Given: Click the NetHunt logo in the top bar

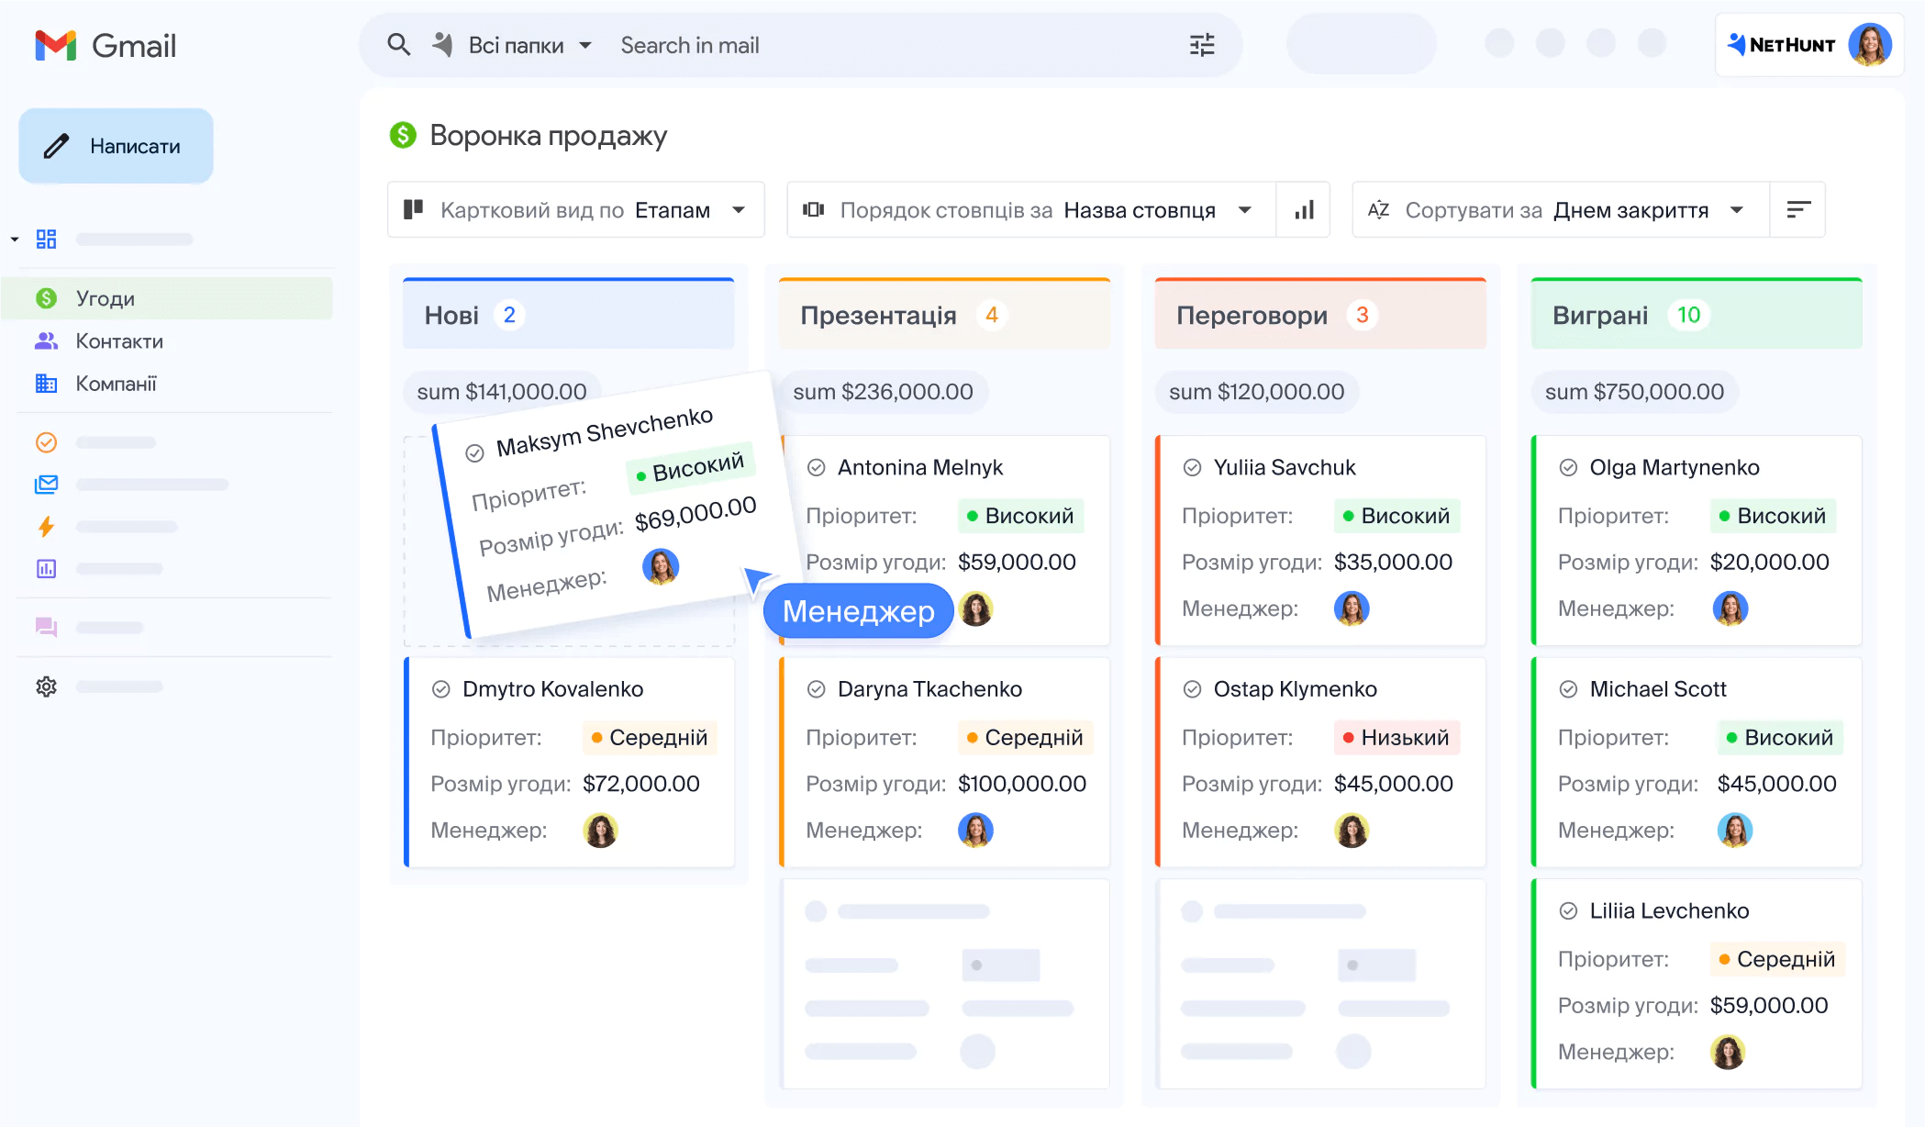Looking at the screenshot, I should [x=1781, y=44].
